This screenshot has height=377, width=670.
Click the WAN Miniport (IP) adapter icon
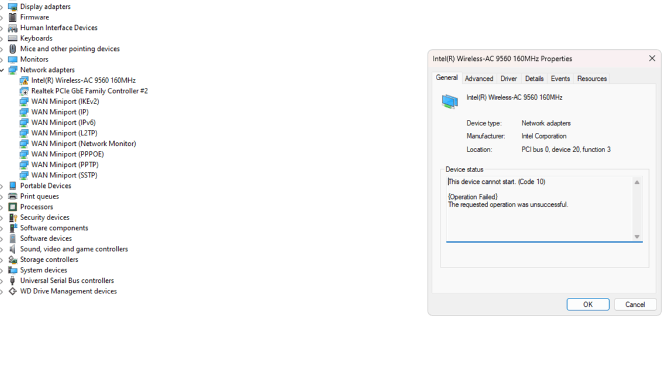coord(24,112)
